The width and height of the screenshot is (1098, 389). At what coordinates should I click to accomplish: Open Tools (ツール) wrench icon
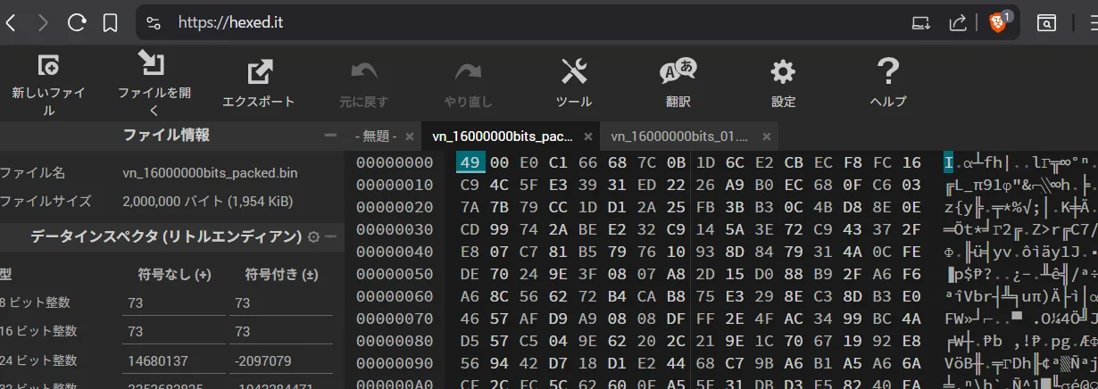pyautogui.click(x=574, y=84)
